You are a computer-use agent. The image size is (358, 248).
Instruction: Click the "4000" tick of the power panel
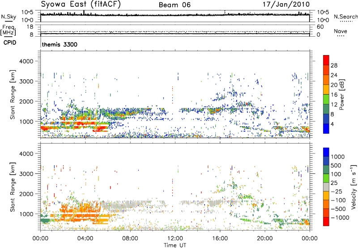(x=26, y=61)
